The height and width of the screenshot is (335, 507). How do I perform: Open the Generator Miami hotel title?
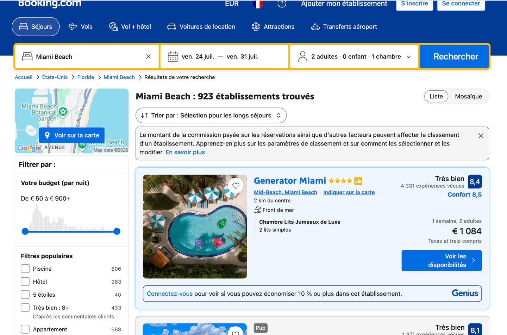(x=290, y=181)
